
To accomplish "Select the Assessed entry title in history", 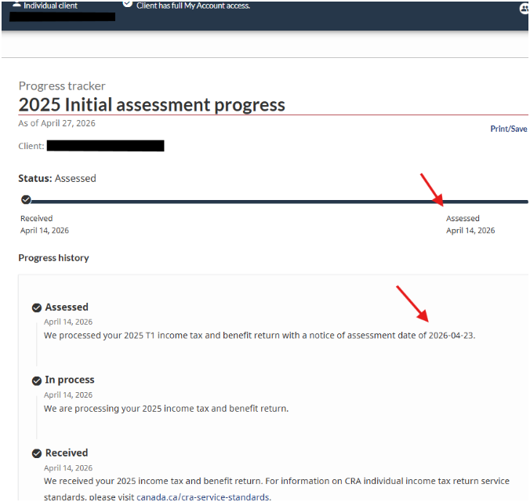I will tap(67, 307).
